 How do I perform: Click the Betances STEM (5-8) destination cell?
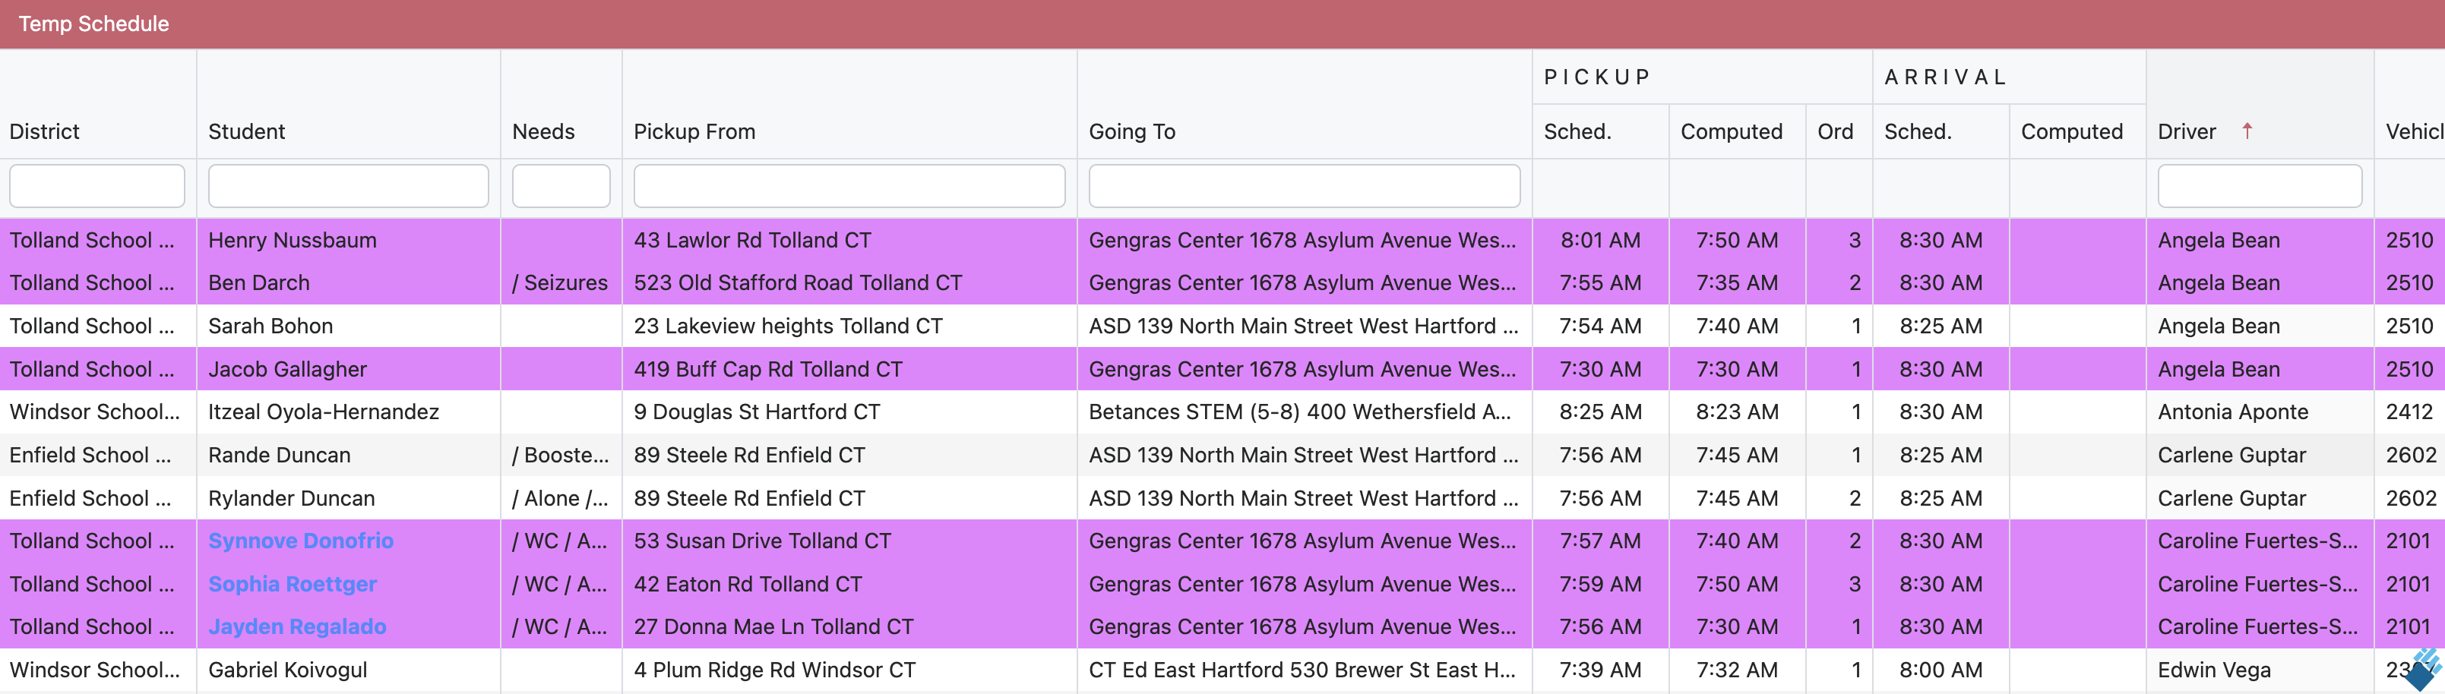point(1304,412)
